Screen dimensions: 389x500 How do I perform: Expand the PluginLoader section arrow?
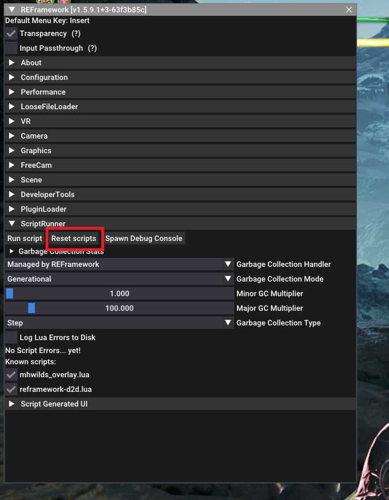point(12,209)
